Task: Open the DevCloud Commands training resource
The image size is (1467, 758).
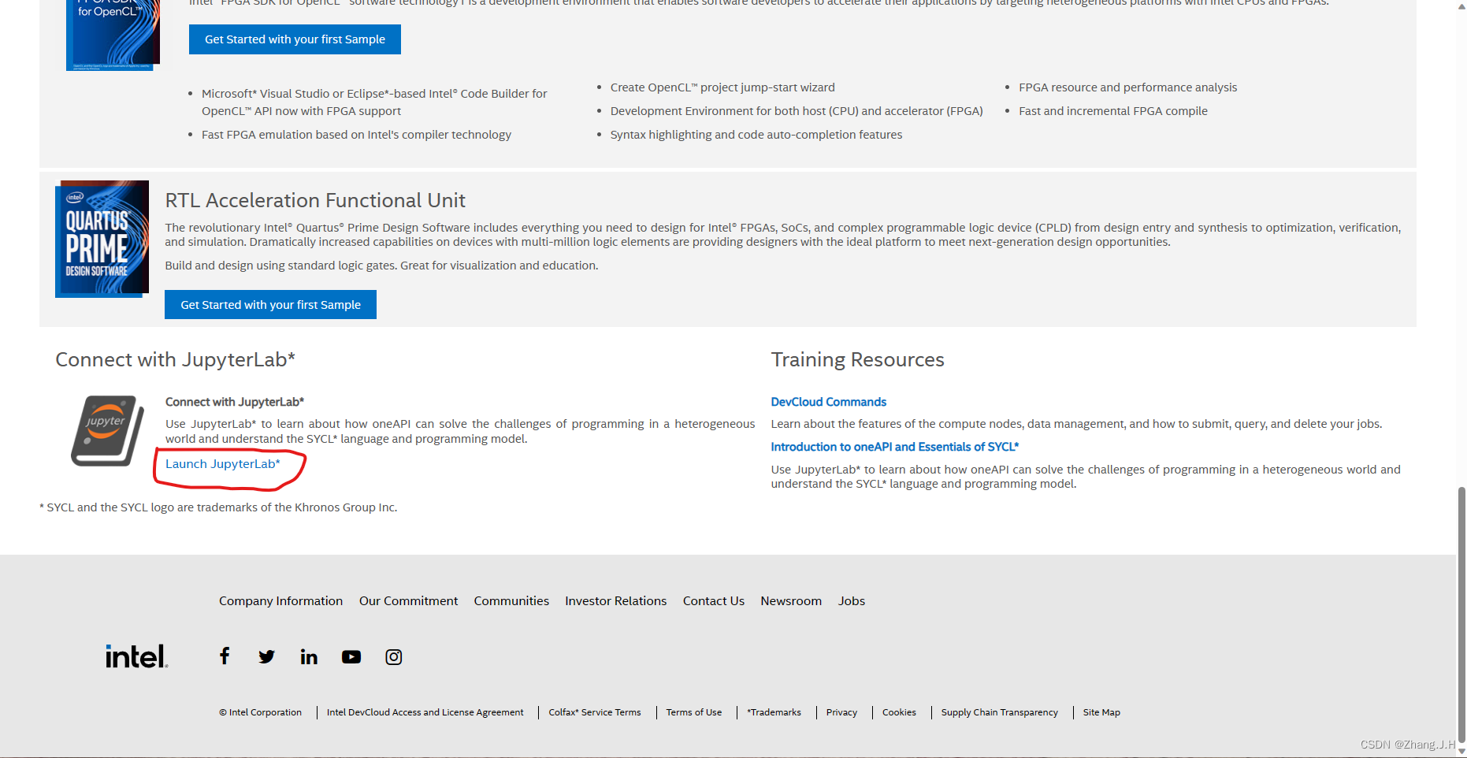Action: tap(828, 402)
